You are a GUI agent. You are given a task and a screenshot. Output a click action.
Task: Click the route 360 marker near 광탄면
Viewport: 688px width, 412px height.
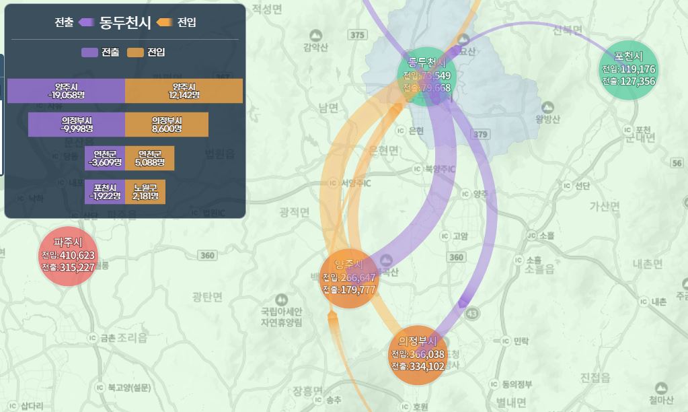point(208,255)
